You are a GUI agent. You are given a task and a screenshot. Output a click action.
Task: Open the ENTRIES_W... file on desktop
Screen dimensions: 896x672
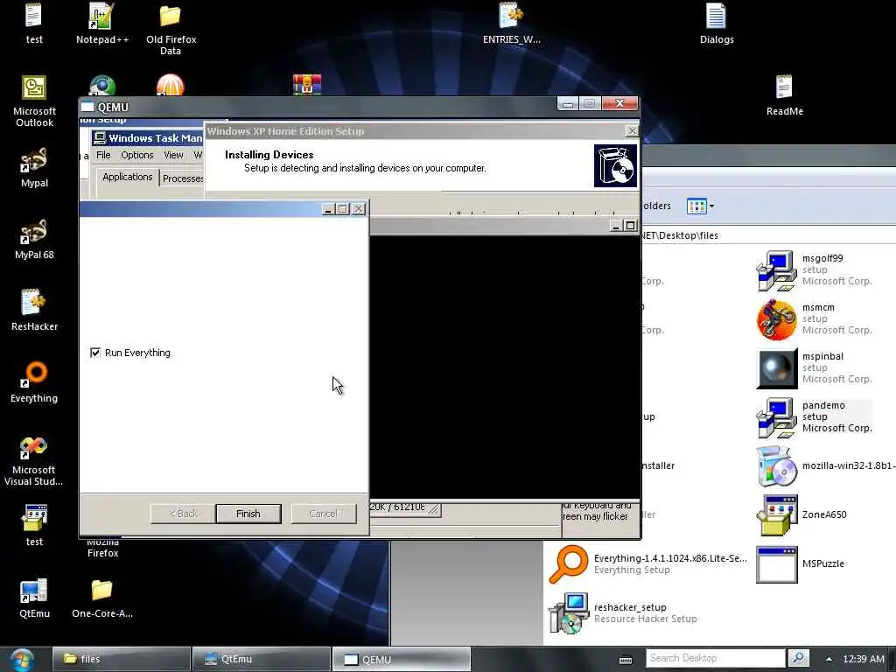[x=511, y=23]
